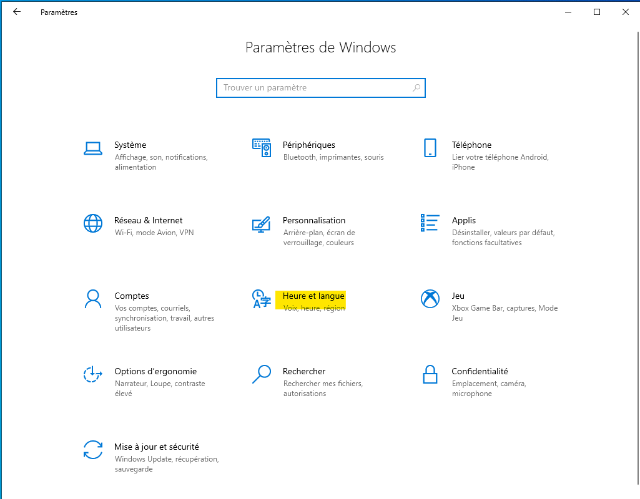Open the Jeu Xbox icon
The width and height of the screenshot is (640, 499).
coord(430,299)
